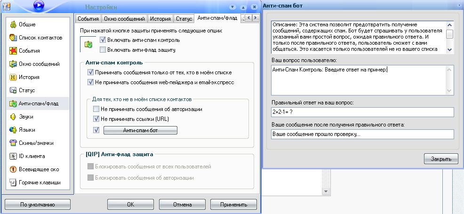Click the Общие sidebar icon

pyautogui.click(x=13, y=24)
